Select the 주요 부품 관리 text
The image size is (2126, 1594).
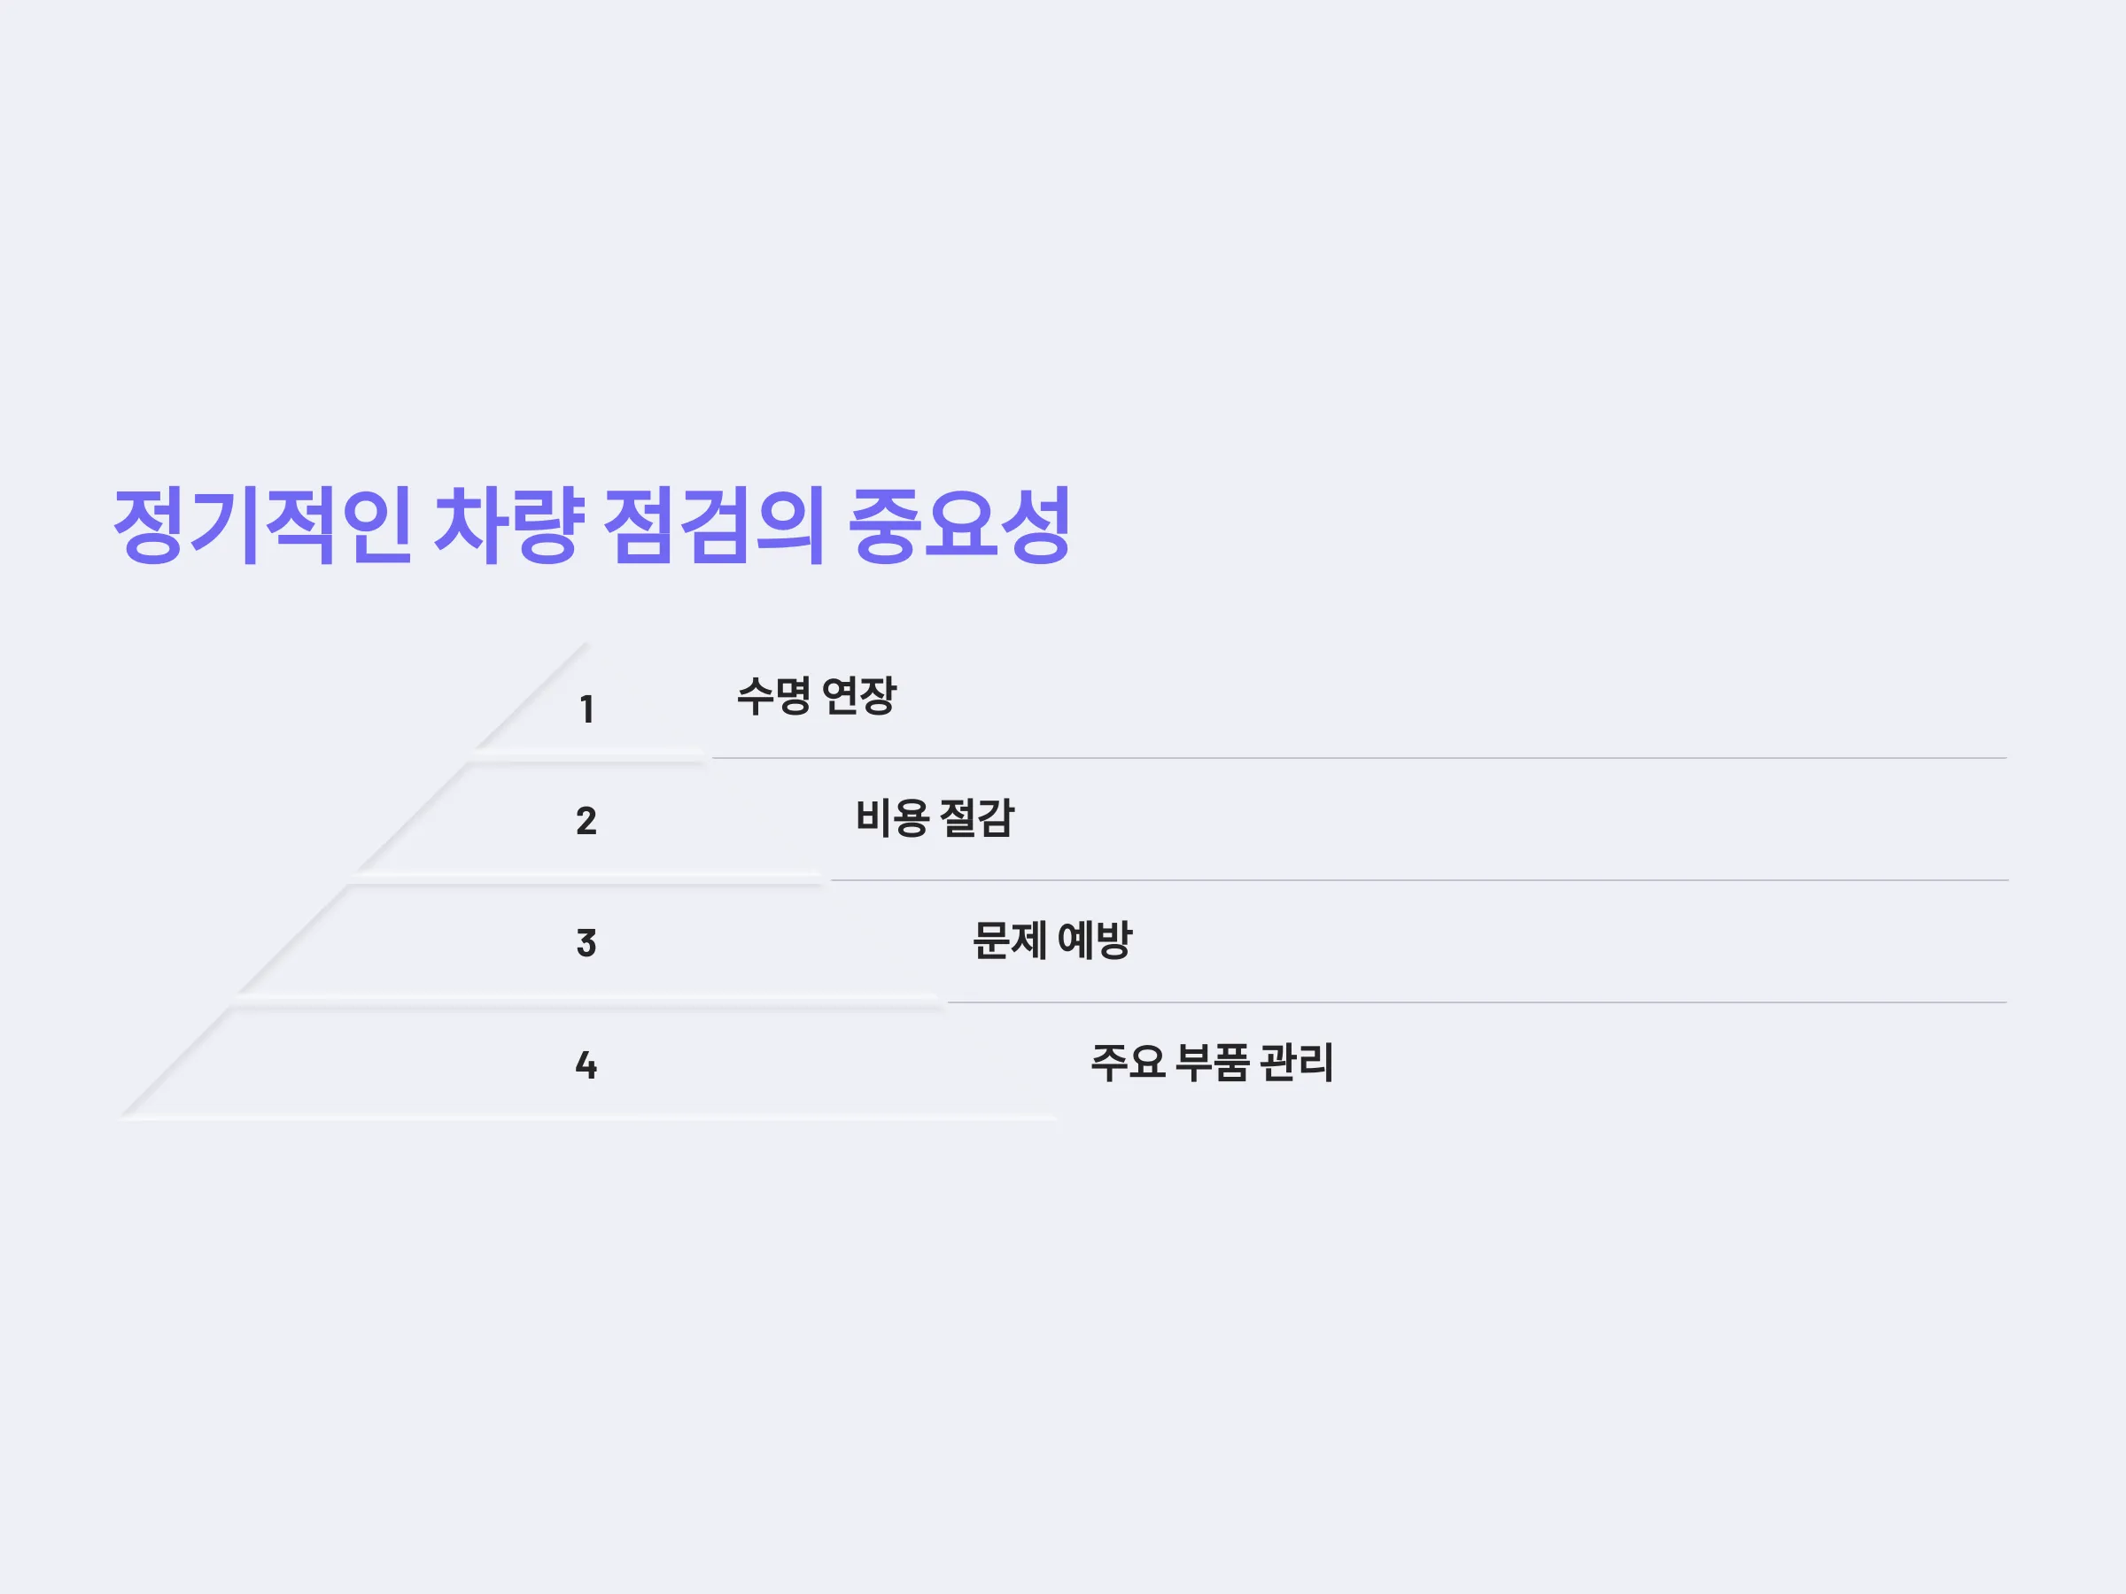1212,1062
